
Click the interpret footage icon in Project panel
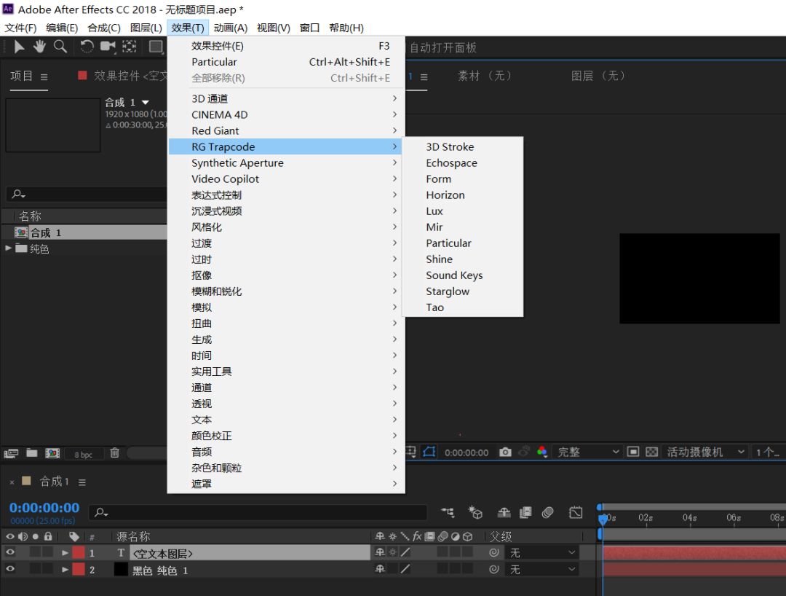click(11, 453)
